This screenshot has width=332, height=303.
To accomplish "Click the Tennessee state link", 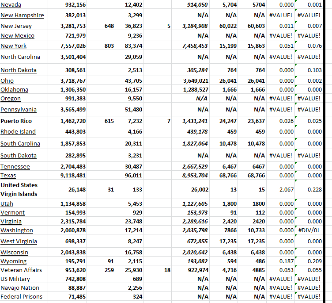I will coord(15,167).
